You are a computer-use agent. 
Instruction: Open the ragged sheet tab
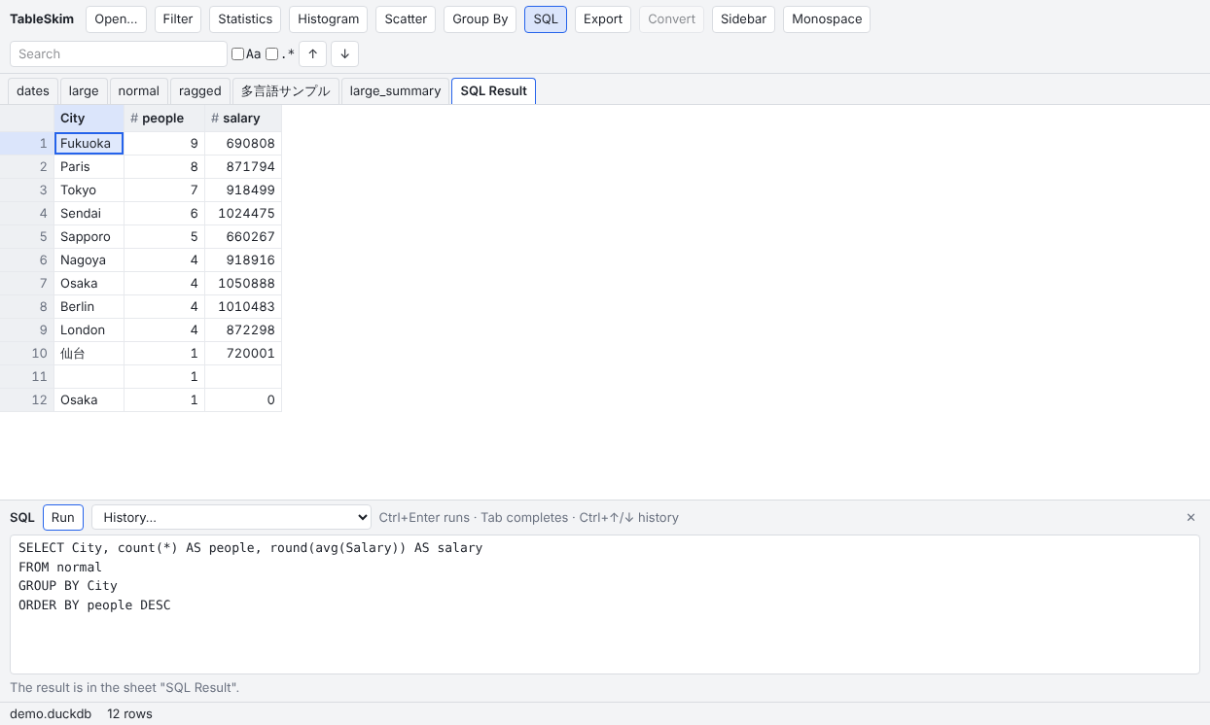(200, 90)
